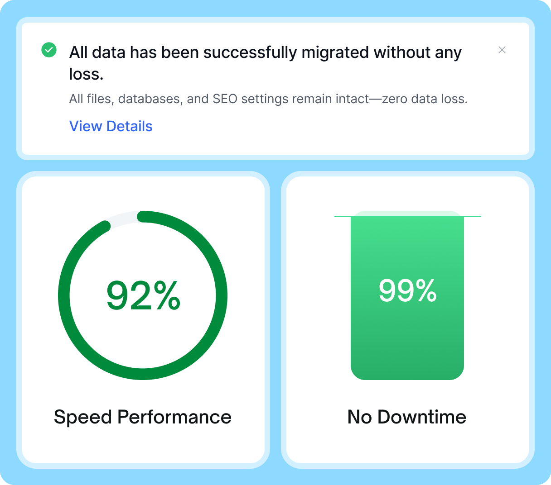Select the Speed Performance label

point(142,417)
